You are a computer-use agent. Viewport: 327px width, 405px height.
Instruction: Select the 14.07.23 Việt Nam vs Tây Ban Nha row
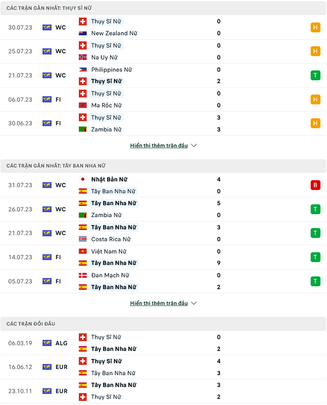(x=163, y=257)
